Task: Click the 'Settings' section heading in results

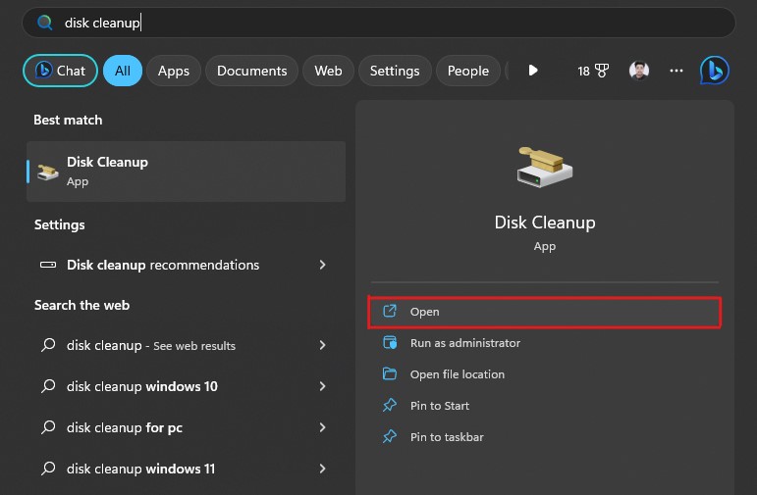Action: point(59,225)
